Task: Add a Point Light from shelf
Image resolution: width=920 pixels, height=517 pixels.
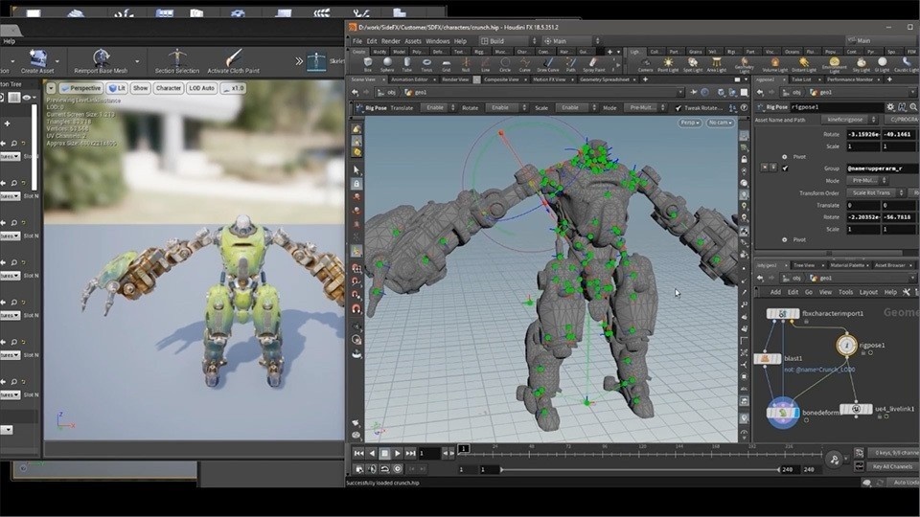Action: click(669, 64)
